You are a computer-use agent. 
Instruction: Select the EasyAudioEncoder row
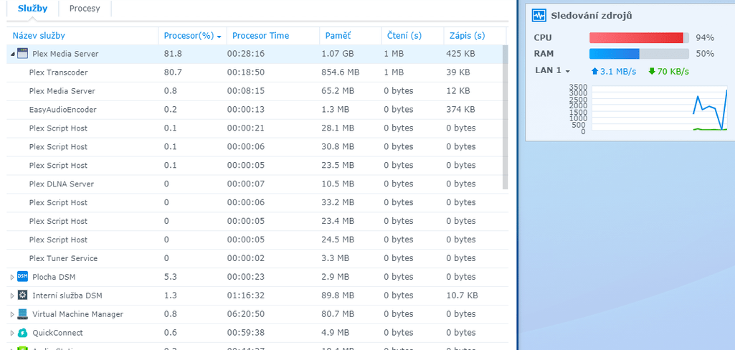click(x=257, y=110)
